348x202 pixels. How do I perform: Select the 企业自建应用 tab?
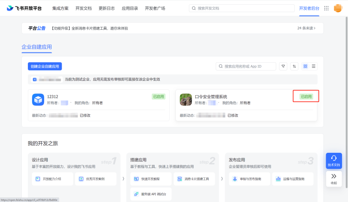37,47
